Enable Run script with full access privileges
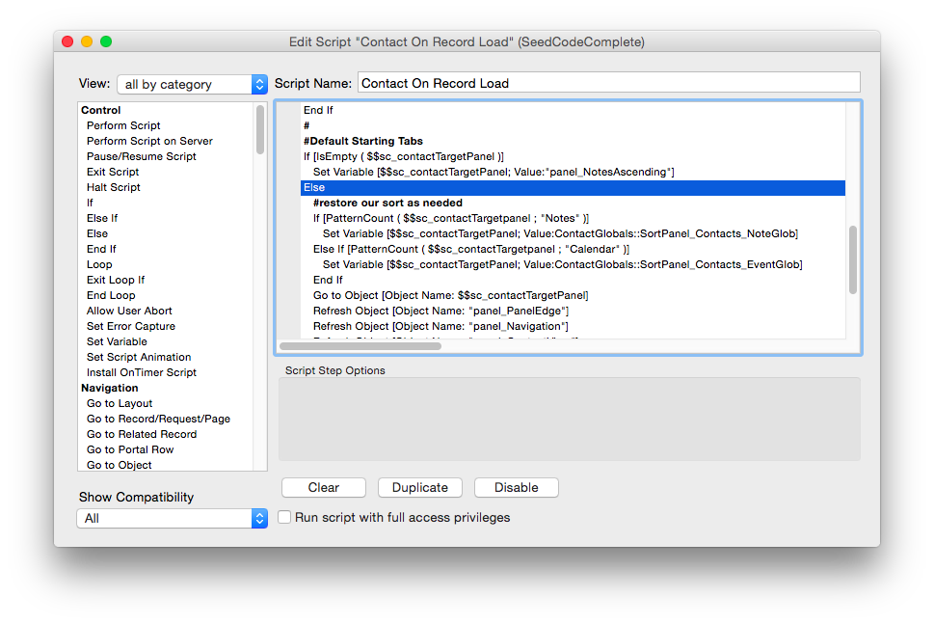 pyautogui.click(x=284, y=518)
